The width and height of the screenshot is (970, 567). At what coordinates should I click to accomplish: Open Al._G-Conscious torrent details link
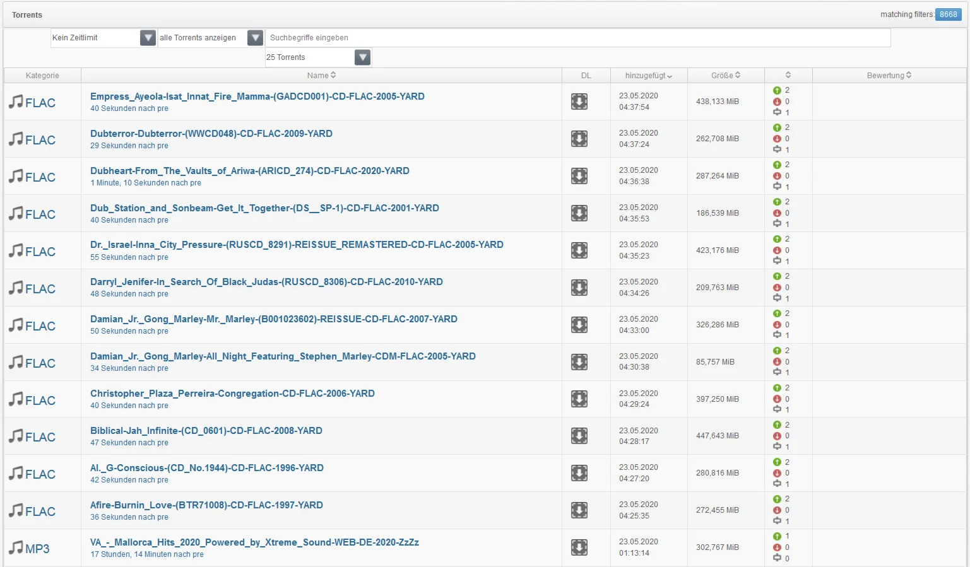pyautogui.click(x=206, y=468)
